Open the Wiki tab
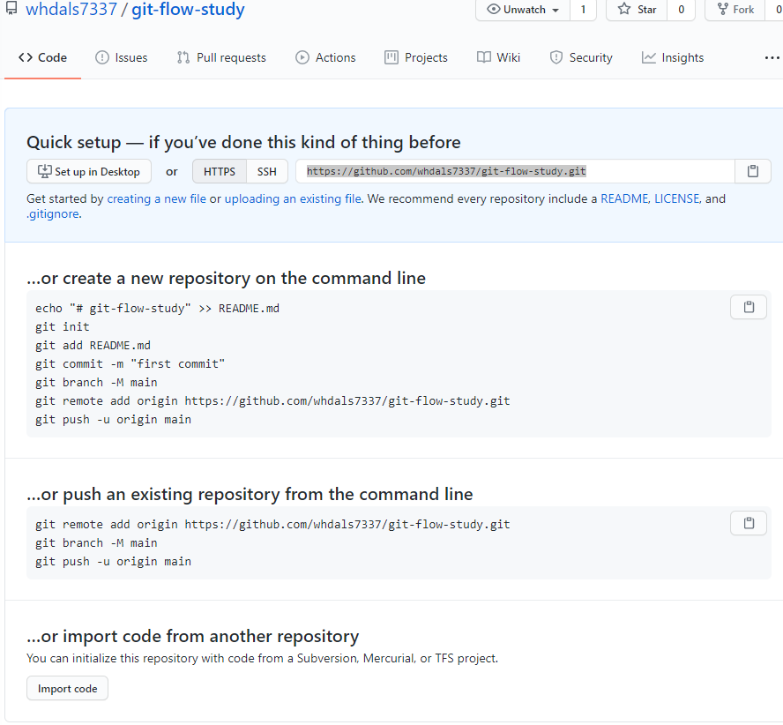Viewport: 783px width, 725px height. pos(498,58)
